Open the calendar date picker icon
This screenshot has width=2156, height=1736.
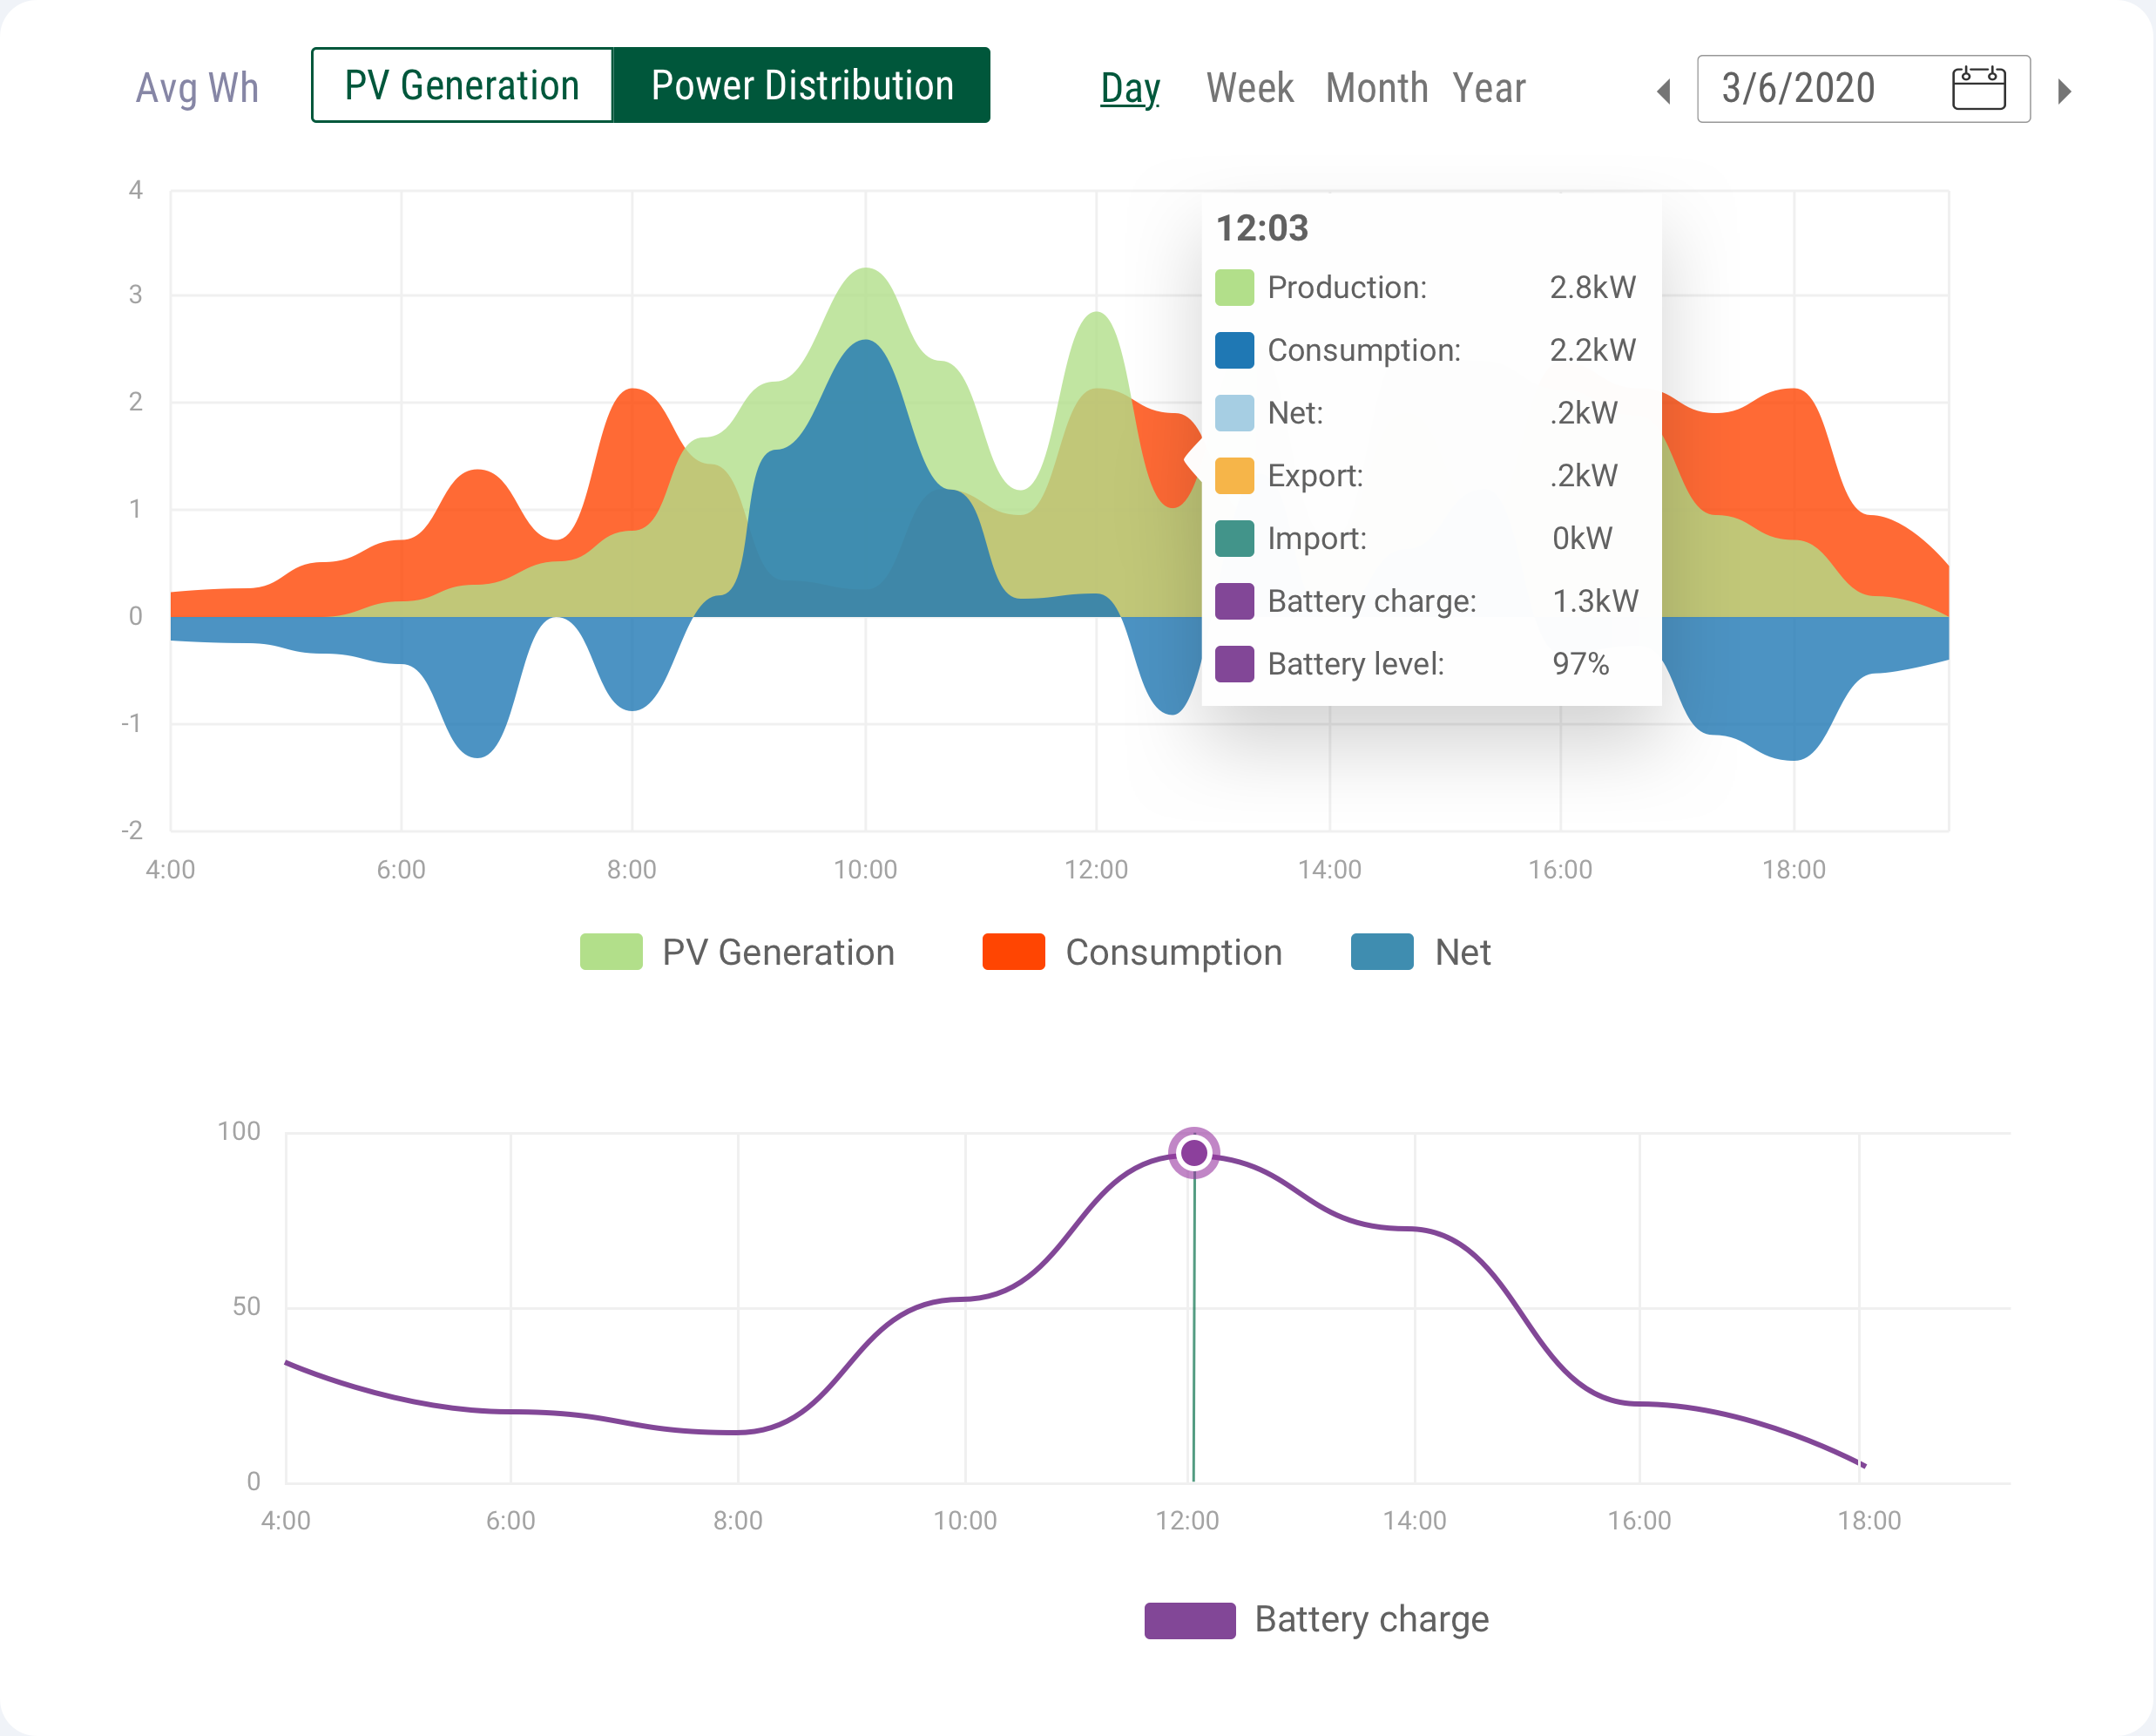coord(1978,88)
